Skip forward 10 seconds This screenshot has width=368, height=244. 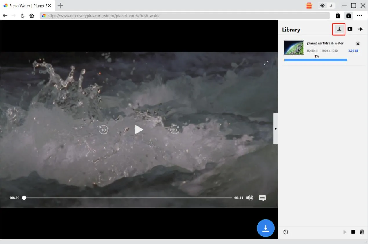175,130
